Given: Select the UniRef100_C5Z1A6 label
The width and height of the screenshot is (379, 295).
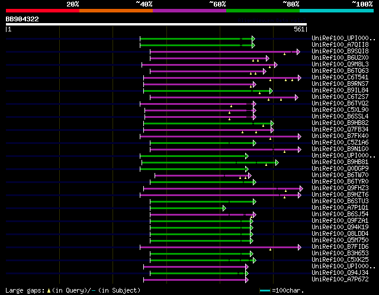Looking at the screenshot, I should [x=340, y=143].
